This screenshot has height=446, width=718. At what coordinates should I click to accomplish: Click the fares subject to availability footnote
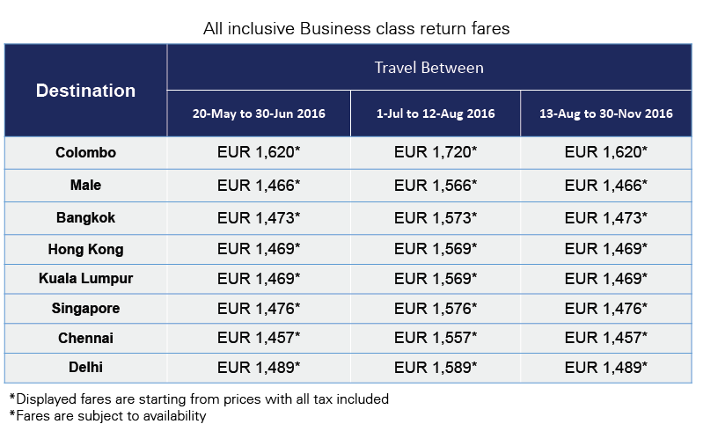(x=106, y=415)
